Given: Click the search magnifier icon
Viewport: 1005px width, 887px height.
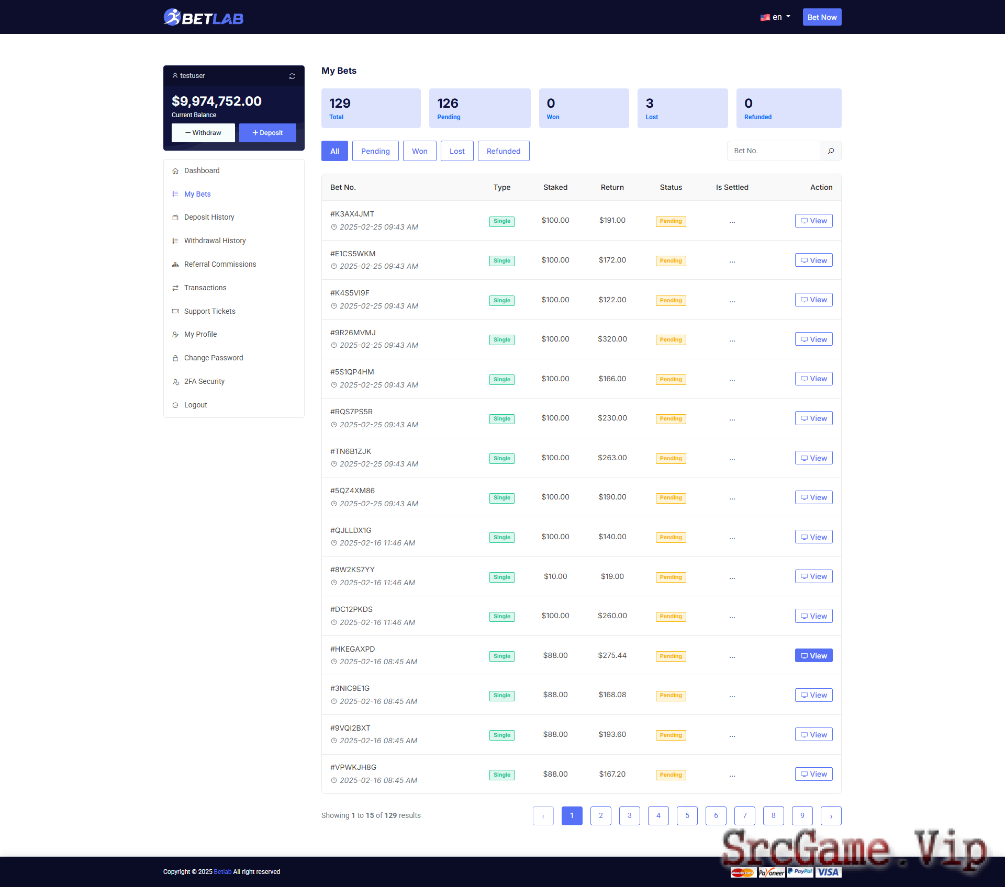Looking at the screenshot, I should click(831, 151).
